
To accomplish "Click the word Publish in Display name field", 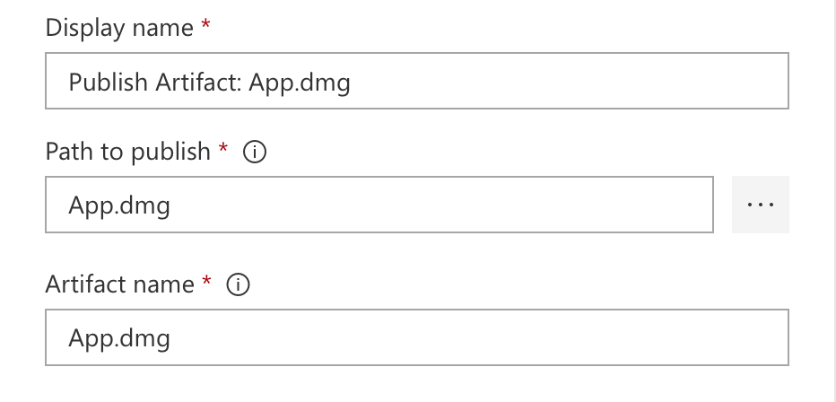I will point(109,83).
